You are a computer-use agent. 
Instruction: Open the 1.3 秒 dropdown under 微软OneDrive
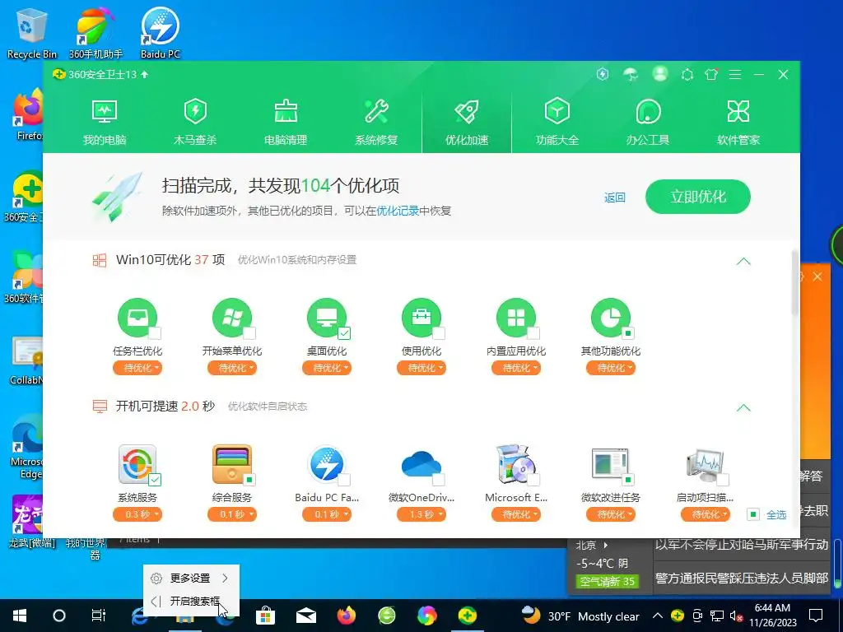(x=421, y=514)
